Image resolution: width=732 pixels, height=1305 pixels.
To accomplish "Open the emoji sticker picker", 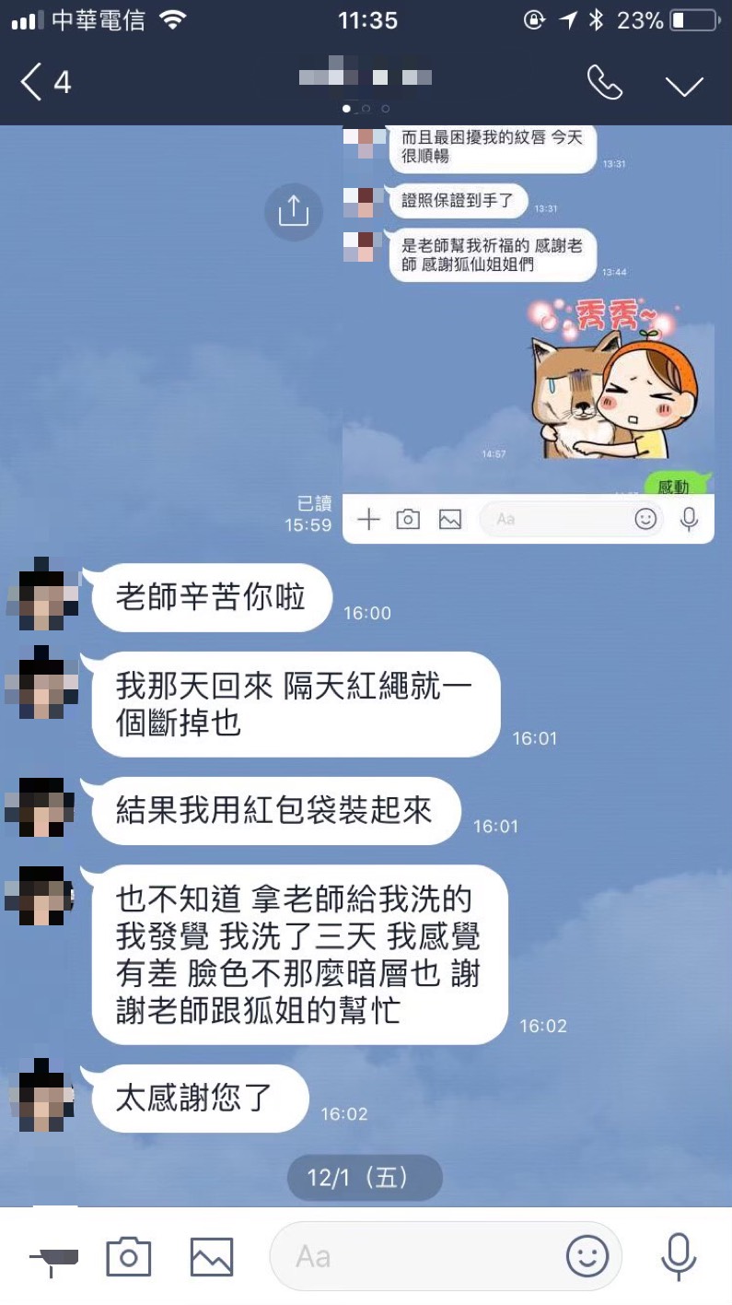I will 587,1255.
